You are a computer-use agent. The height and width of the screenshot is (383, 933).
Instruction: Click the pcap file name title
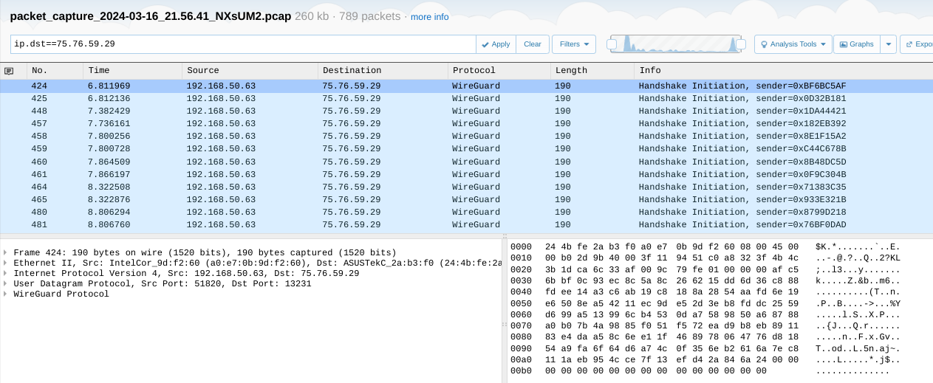point(151,16)
